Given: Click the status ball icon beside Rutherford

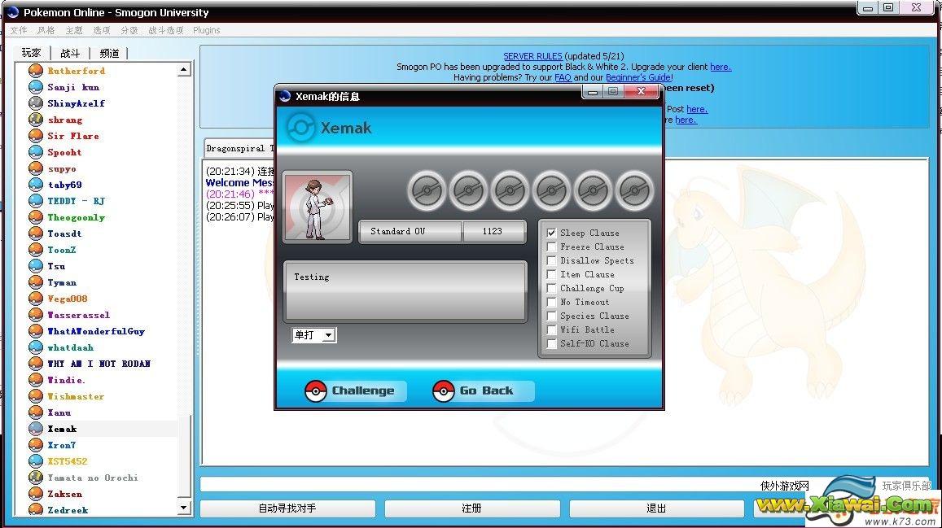Looking at the screenshot, I should [x=36, y=71].
